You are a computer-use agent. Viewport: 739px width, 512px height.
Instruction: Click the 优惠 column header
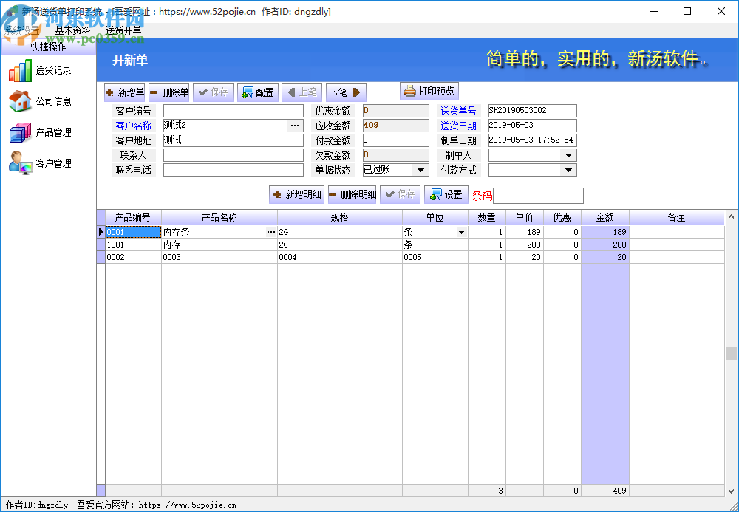pyautogui.click(x=562, y=218)
